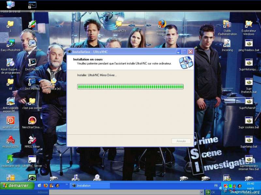Launch Internet Explorer from Quick Launch

[x=39, y=186]
